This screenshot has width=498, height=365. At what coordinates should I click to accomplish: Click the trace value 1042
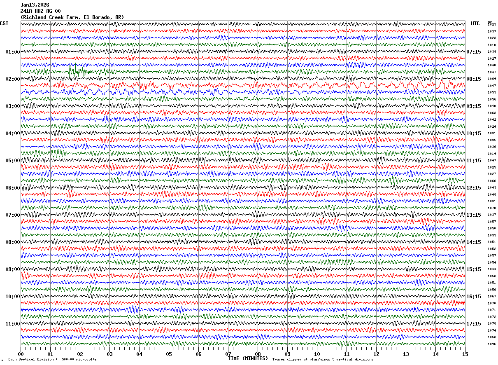tap(492, 119)
